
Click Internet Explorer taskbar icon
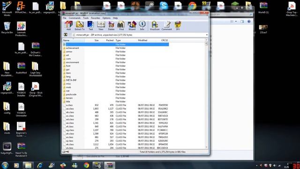coord(40,165)
